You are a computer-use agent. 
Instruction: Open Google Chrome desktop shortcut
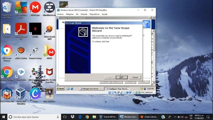tap(7, 73)
